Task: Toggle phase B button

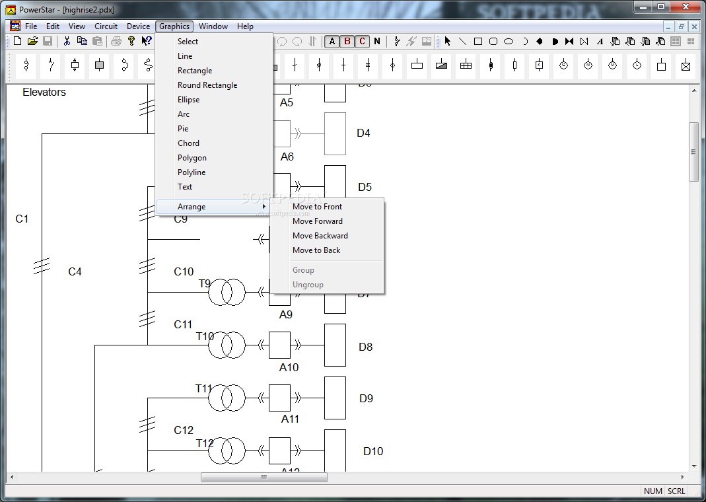Action: (347, 42)
